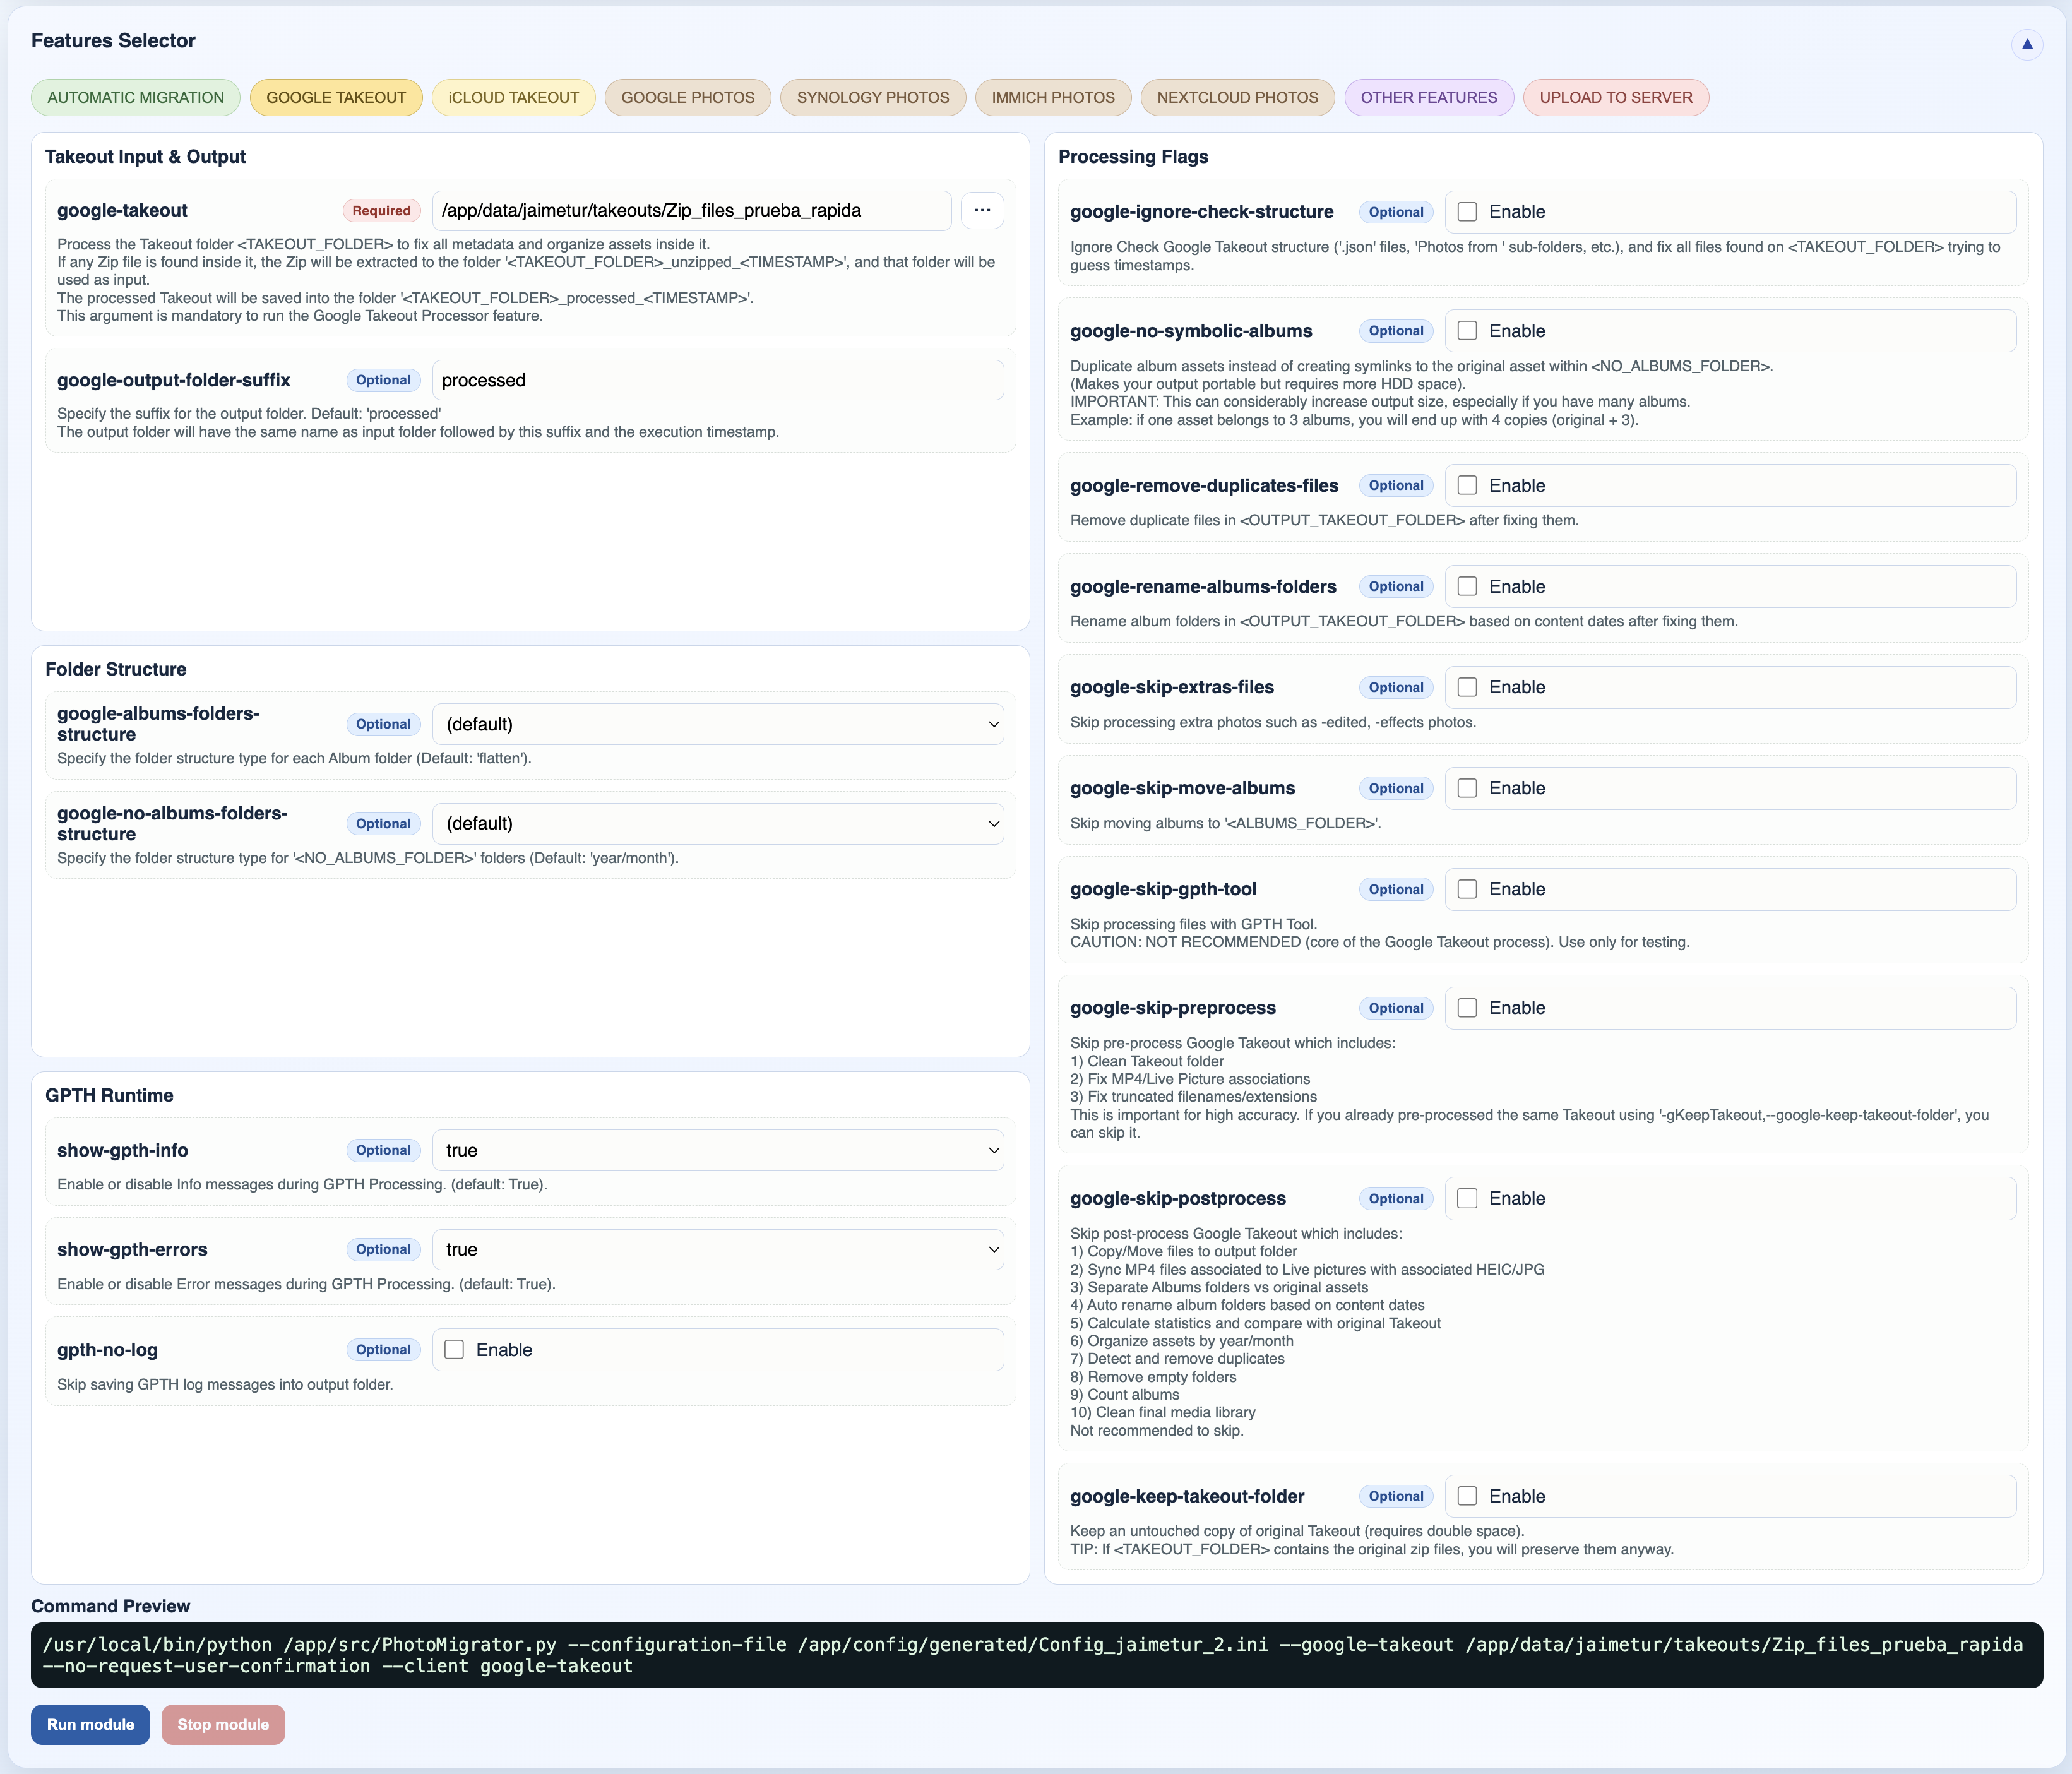
Task: Click the 'GPTH Runtime' heading
Action: 109,1095
